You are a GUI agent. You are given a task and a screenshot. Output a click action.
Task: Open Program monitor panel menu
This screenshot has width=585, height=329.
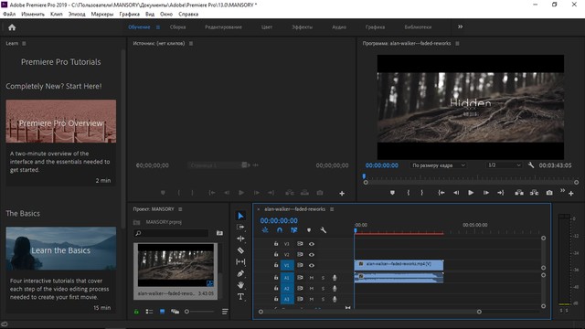(457, 43)
